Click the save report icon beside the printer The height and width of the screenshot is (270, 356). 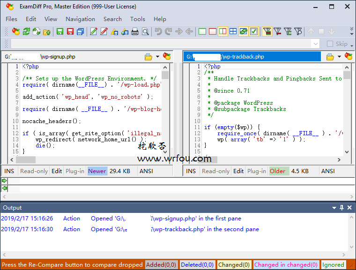click(125, 31)
